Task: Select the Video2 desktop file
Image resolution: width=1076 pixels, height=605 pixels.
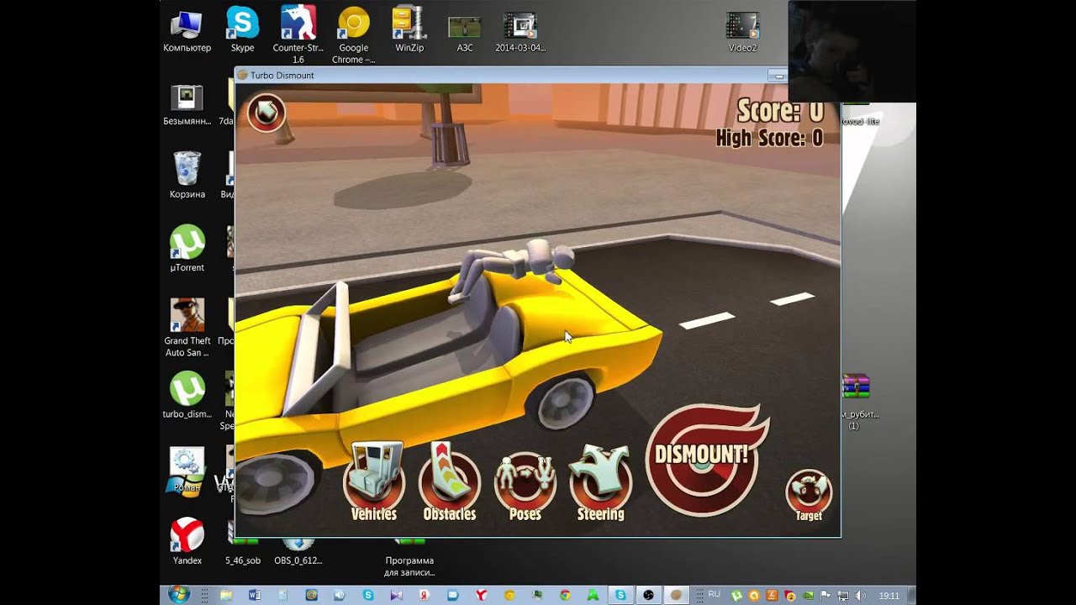Action: click(x=742, y=32)
